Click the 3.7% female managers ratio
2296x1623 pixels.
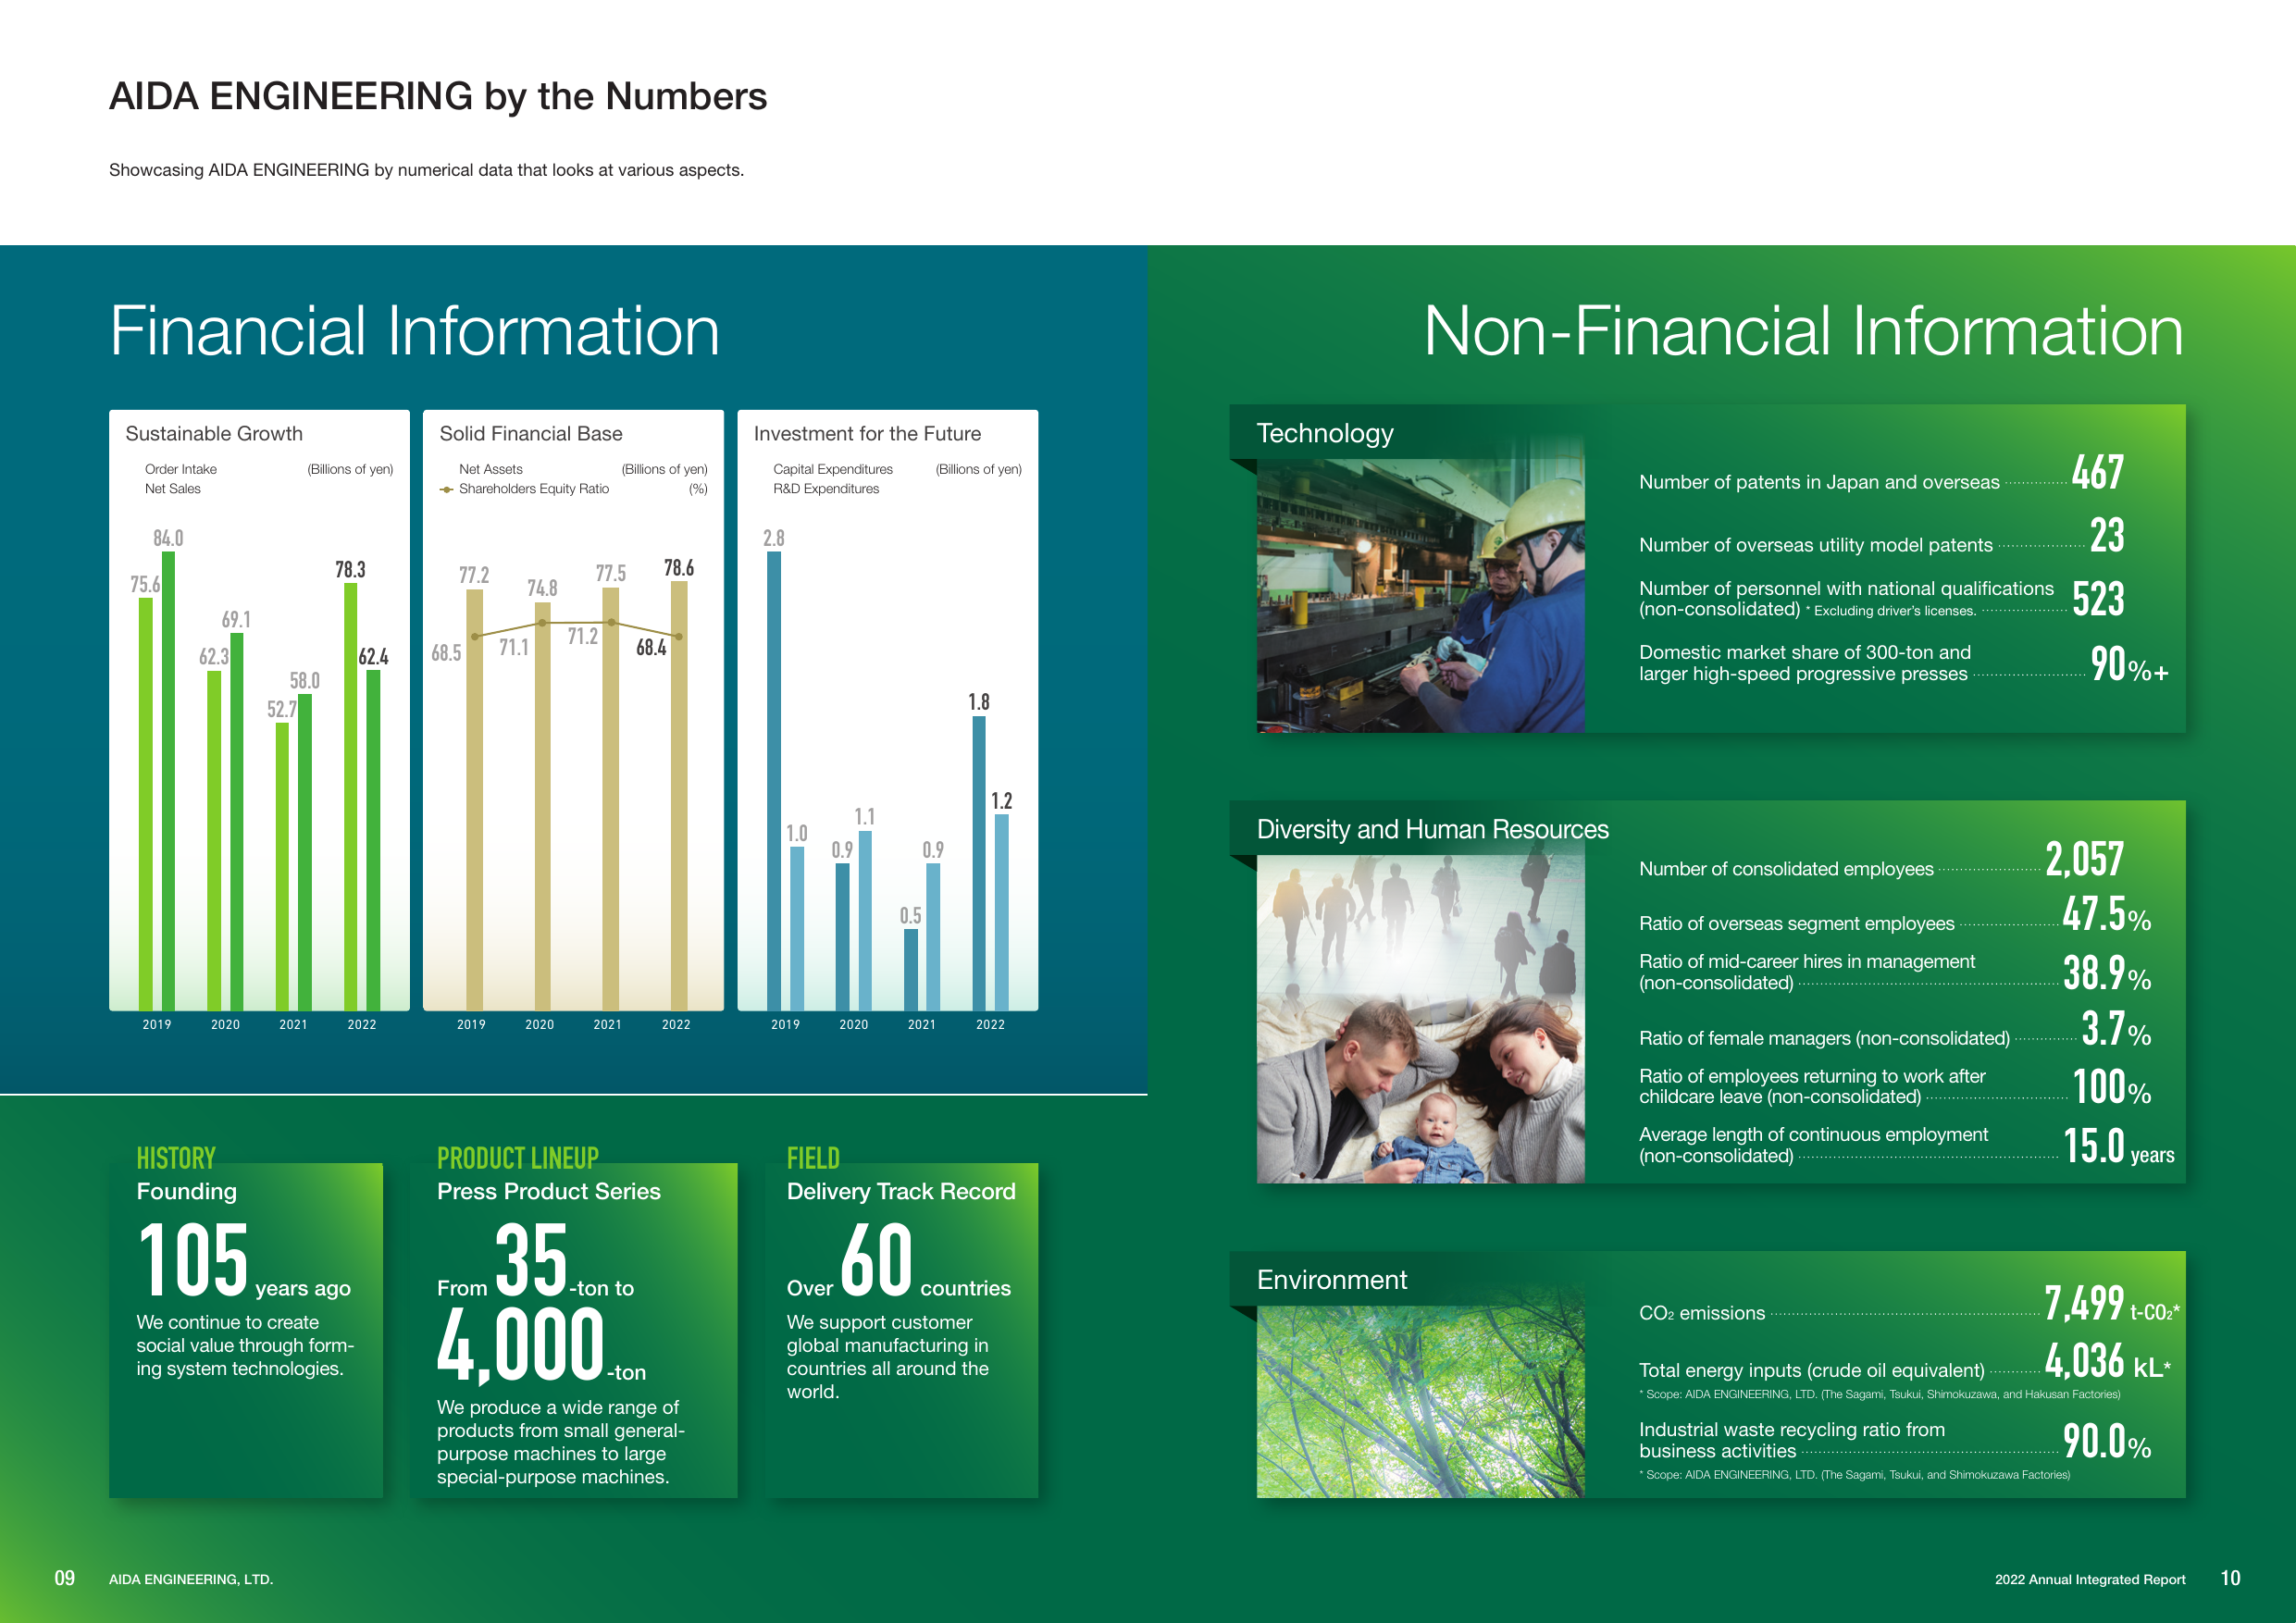coord(2116,1029)
